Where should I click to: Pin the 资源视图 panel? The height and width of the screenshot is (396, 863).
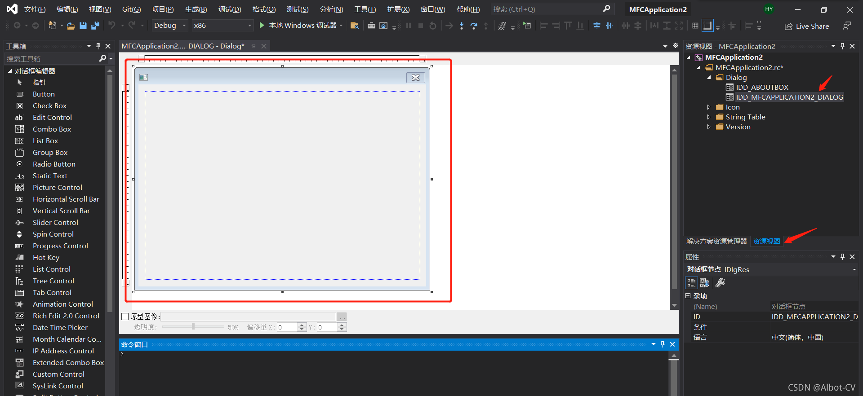click(842, 46)
